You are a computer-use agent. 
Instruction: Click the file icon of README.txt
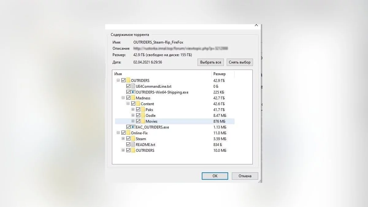(133, 144)
